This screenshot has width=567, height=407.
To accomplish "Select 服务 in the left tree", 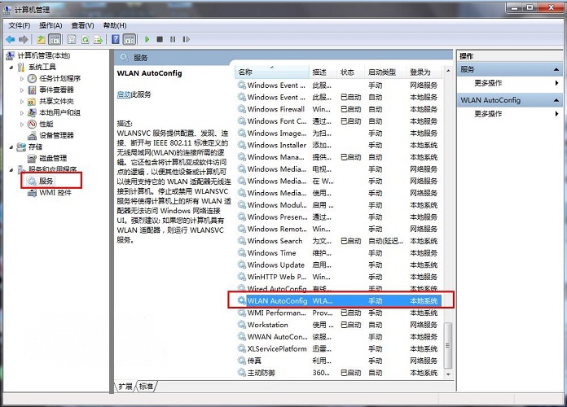I will (41, 181).
